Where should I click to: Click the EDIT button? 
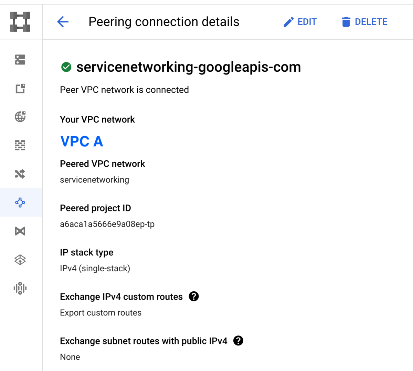(x=300, y=22)
